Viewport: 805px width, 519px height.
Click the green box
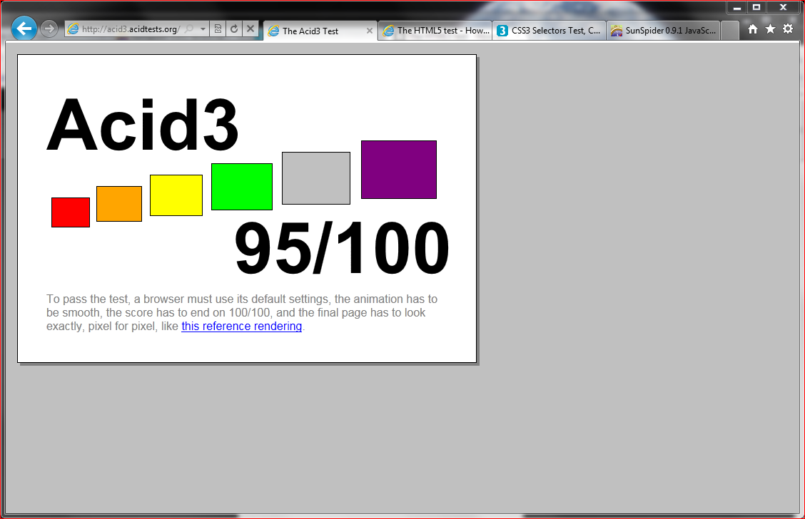coord(242,187)
